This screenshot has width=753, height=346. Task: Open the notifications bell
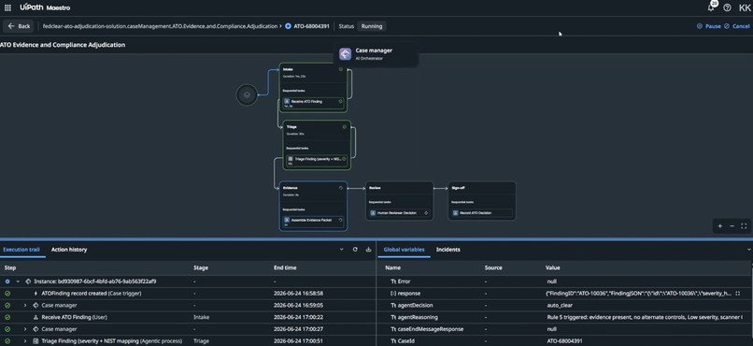(x=711, y=7)
